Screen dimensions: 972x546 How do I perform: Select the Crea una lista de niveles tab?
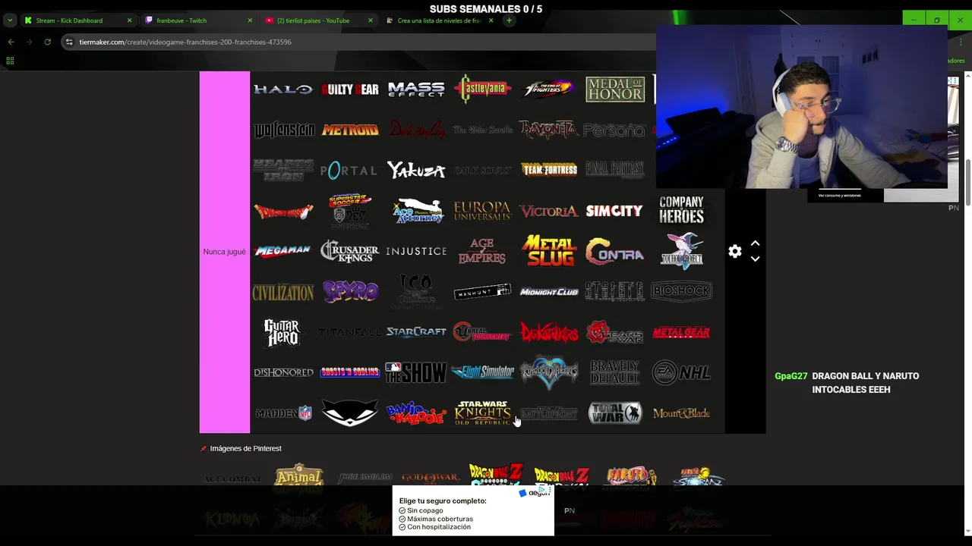(440, 20)
